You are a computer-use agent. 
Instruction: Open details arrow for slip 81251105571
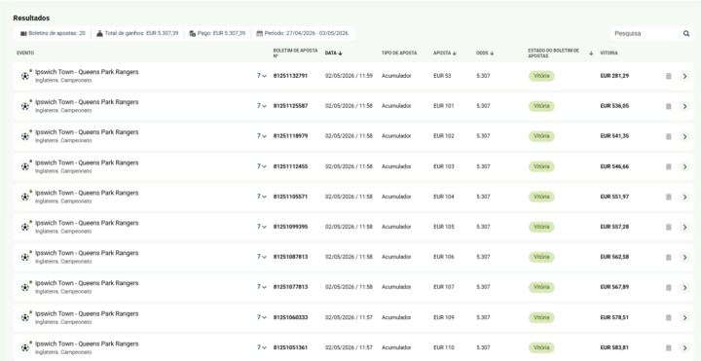pyautogui.click(x=684, y=197)
